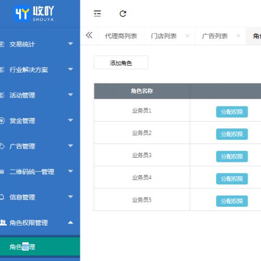
Task: Expand the 交易统计 menu arrow
Action: [70, 44]
